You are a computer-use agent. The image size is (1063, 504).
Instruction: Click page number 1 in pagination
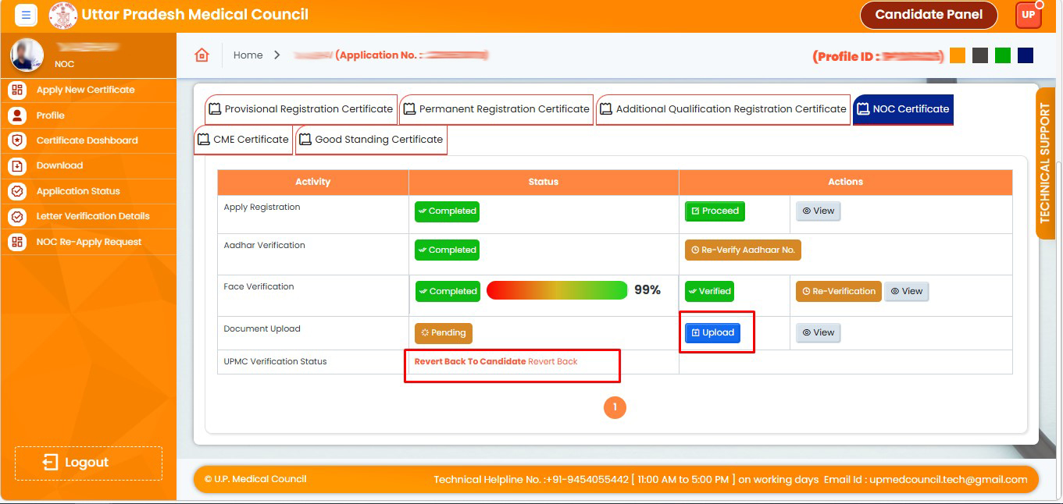pyautogui.click(x=615, y=407)
